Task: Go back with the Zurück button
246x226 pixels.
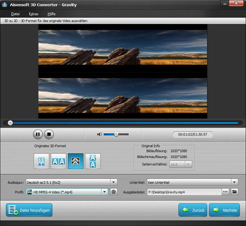Action: [x=193, y=210]
